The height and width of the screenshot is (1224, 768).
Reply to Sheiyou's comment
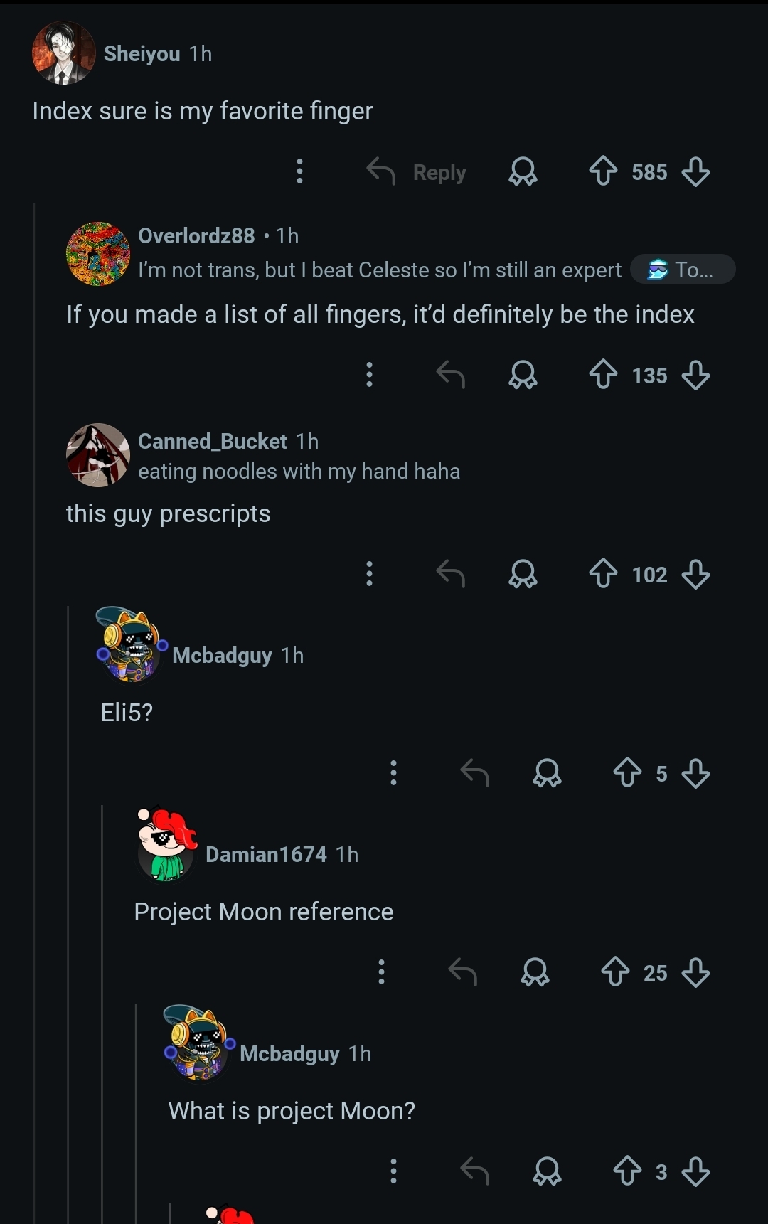click(x=416, y=171)
